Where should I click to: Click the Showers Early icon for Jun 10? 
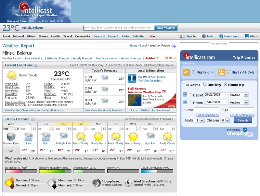pyautogui.click(x=11, y=136)
